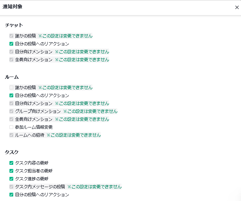Screen dimensions: 241x201
Task: Click the ルームへの招待 checkbox
Action: (x=11, y=135)
